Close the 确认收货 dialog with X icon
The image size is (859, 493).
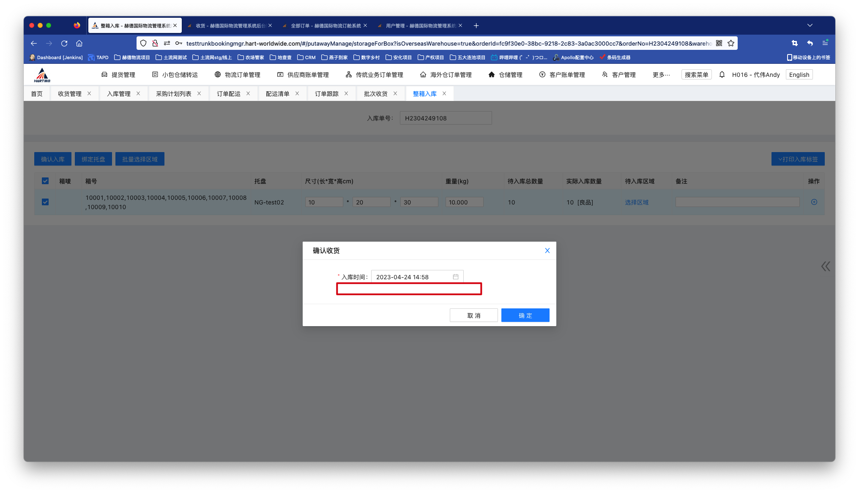[x=547, y=251]
